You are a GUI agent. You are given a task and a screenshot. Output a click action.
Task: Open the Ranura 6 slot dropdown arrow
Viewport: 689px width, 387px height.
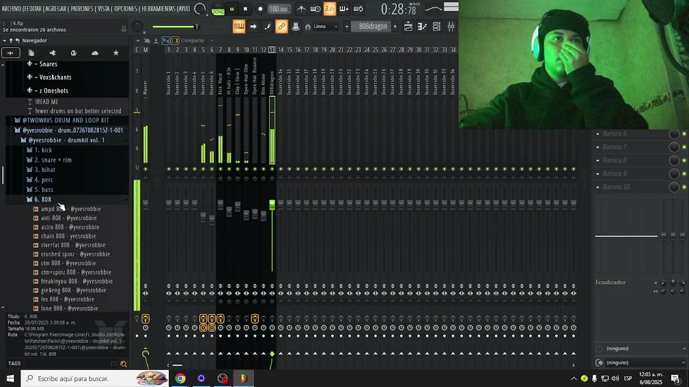click(x=597, y=134)
